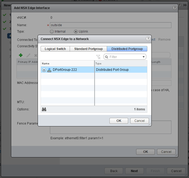Click the Remove link
The height and width of the screenshot is (178, 189).
point(164,40)
